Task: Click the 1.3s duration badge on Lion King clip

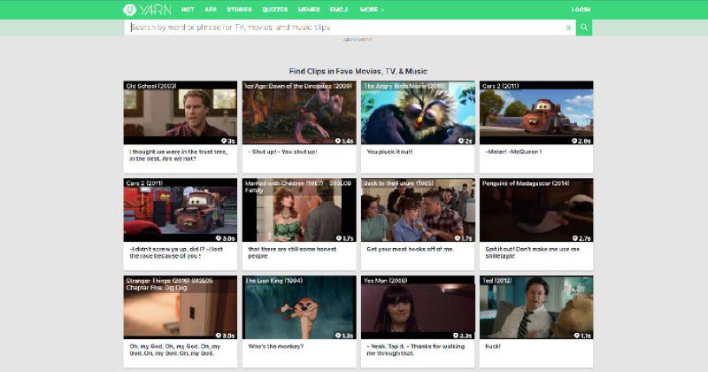Action: 344,336
